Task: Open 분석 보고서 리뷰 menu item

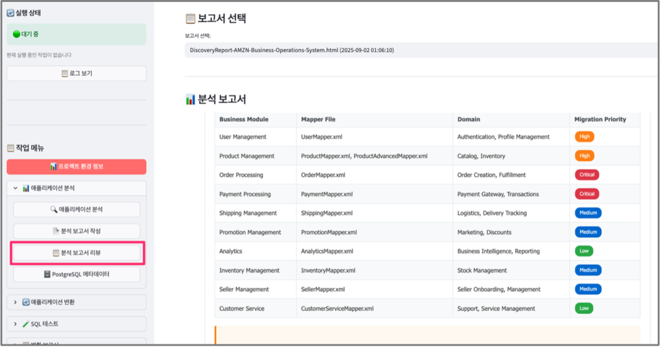Action: click(76, 253)
